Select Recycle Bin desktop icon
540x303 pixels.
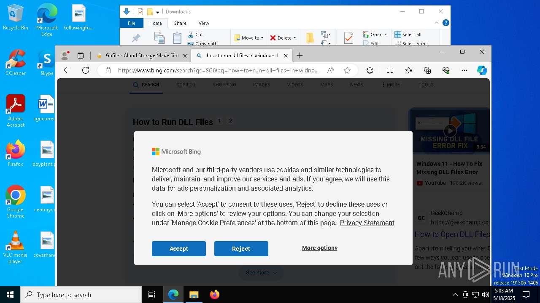pos(16,17)
